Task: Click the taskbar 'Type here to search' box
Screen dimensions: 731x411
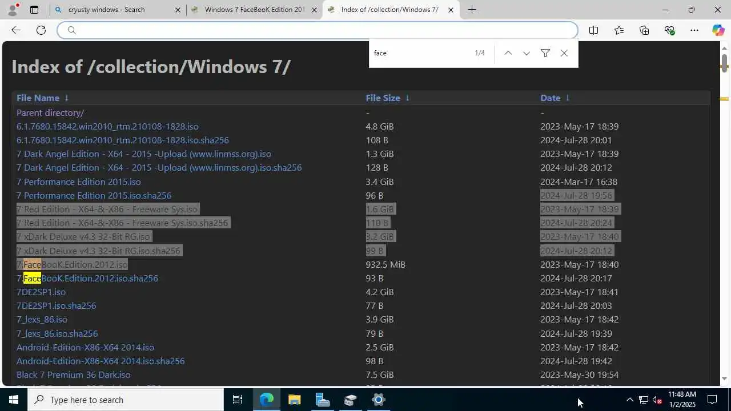Action: 126,400
